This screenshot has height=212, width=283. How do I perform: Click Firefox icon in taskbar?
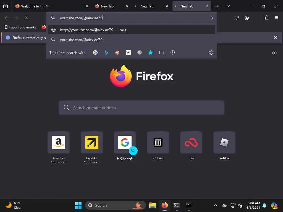pos(165,205)
